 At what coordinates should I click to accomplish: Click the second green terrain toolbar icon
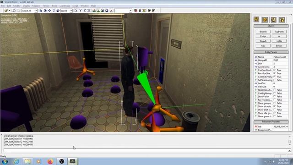pyautogui.click(x=98, y=11)
